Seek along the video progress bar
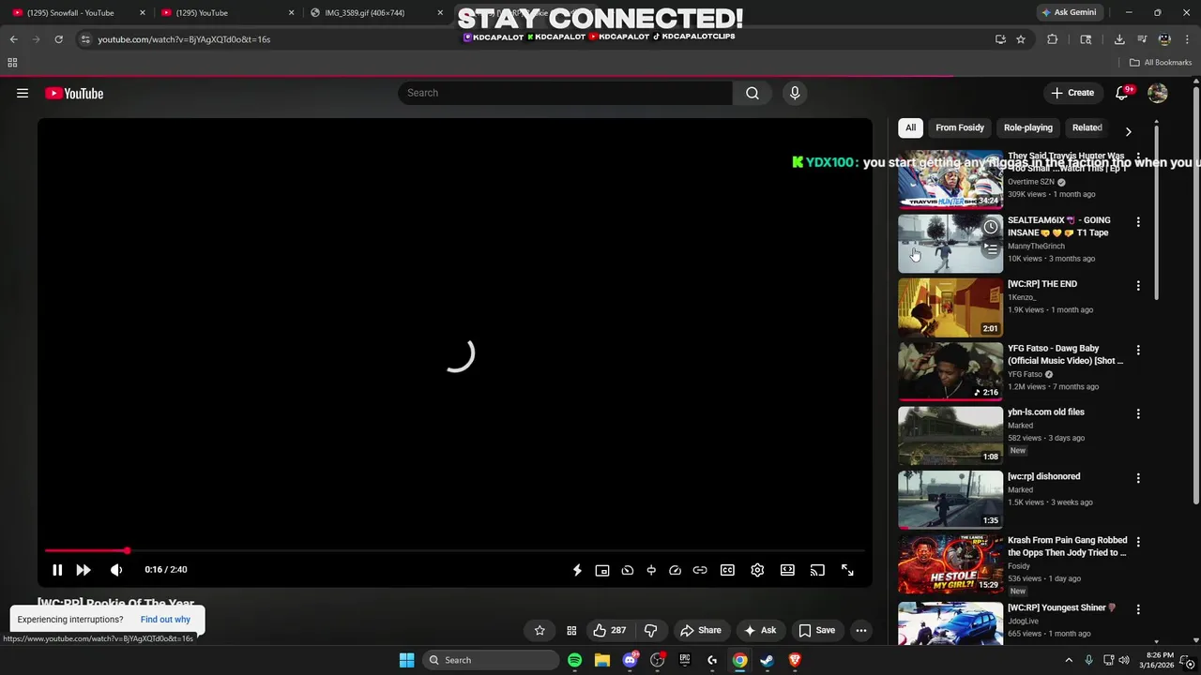1201x675 pixels. tap(454, 551)
